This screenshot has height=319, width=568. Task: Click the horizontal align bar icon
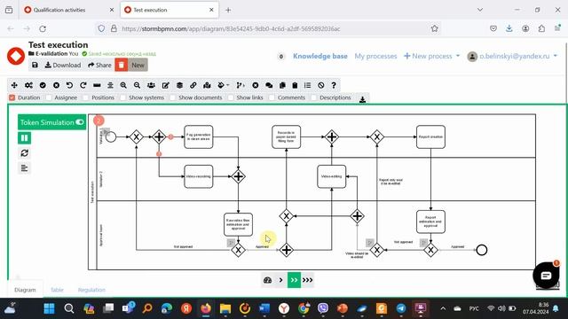coord(97,85)
